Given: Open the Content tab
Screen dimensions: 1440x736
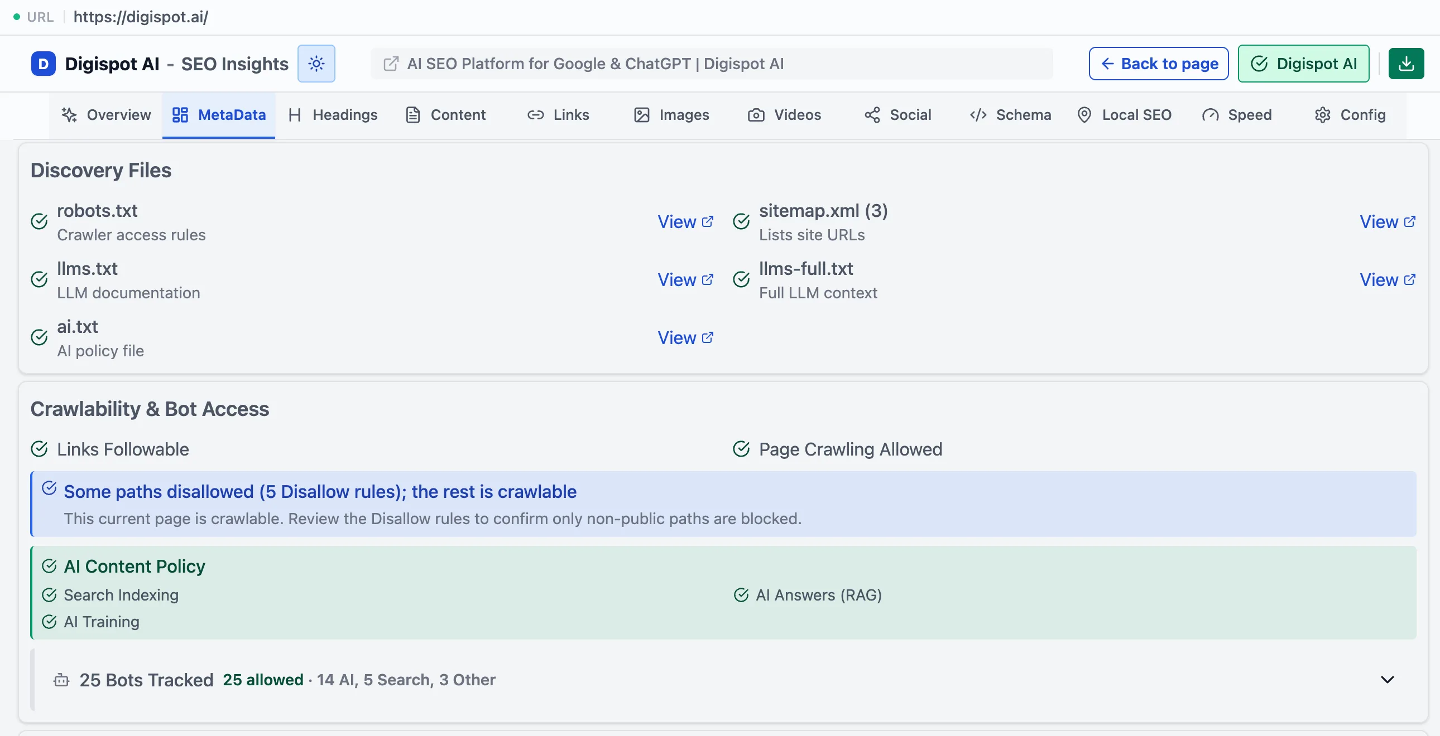Looking at the screenshot, I should click(446, 115).
